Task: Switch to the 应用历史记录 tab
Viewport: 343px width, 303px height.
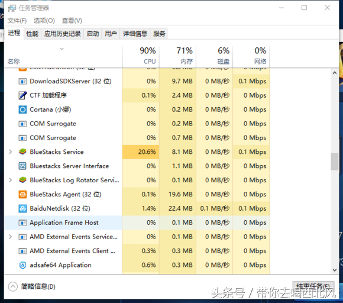Action: click(62, 34)
